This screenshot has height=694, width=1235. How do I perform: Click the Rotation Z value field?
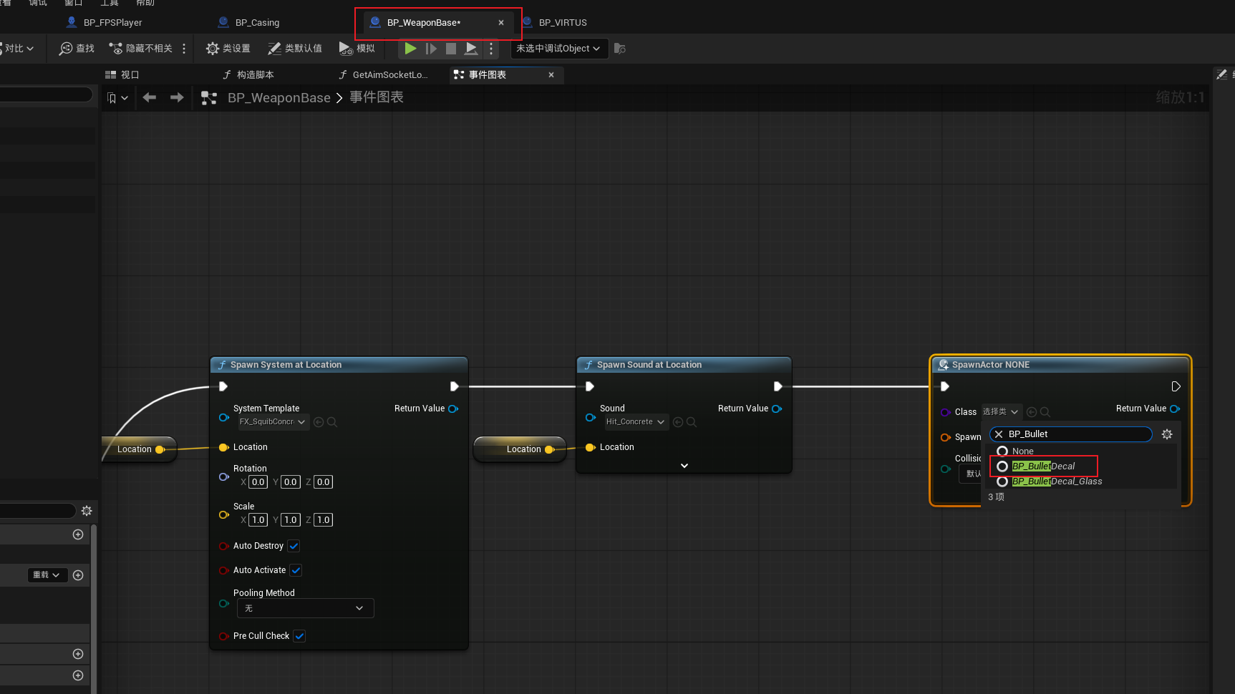click(x=324, y=482)
